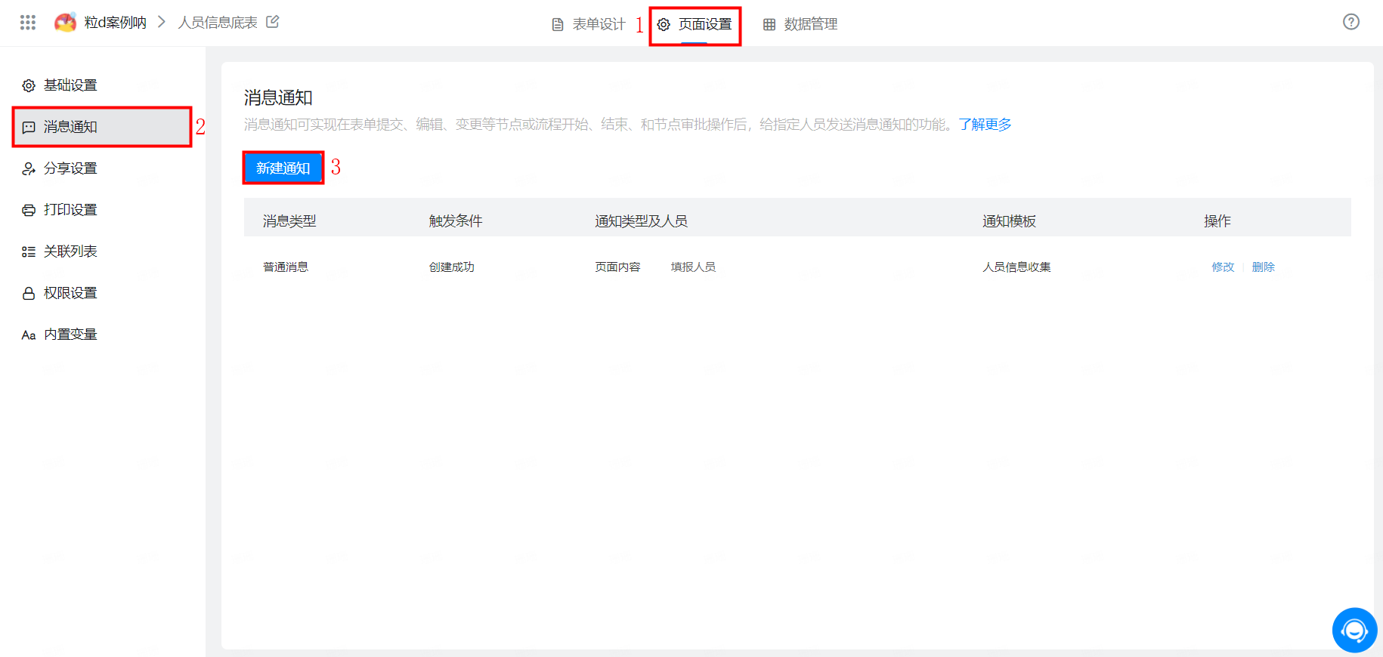Select 消息通知 in the sidebar
Image resolution: width=1383 pixels, height=657 pixels.
(103, 127)
